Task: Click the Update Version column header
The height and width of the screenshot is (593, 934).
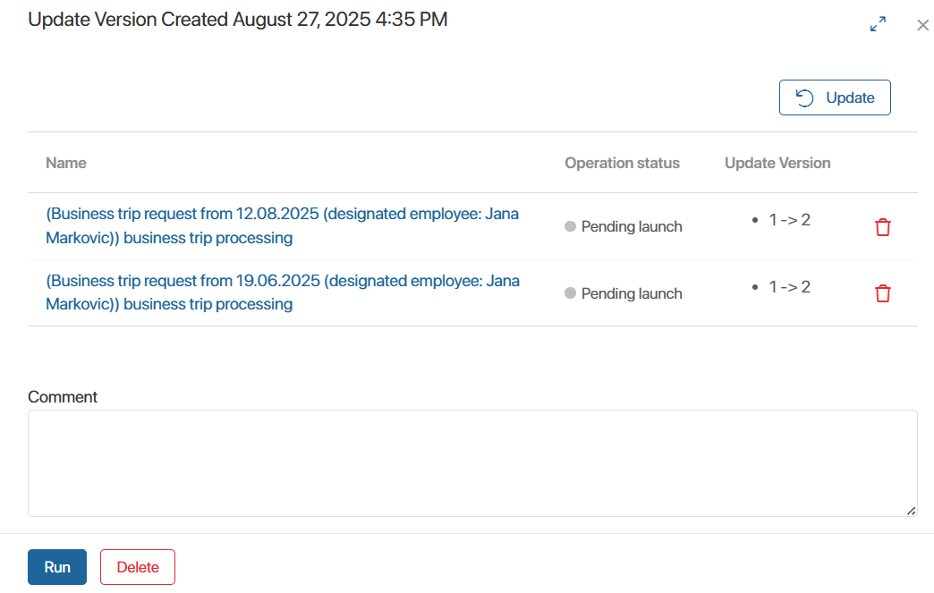Action: (777, 163)
